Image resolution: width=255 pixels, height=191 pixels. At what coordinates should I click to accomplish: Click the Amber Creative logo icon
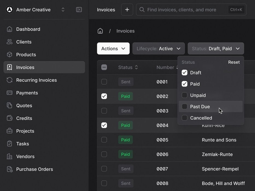[x=10, y=10]
